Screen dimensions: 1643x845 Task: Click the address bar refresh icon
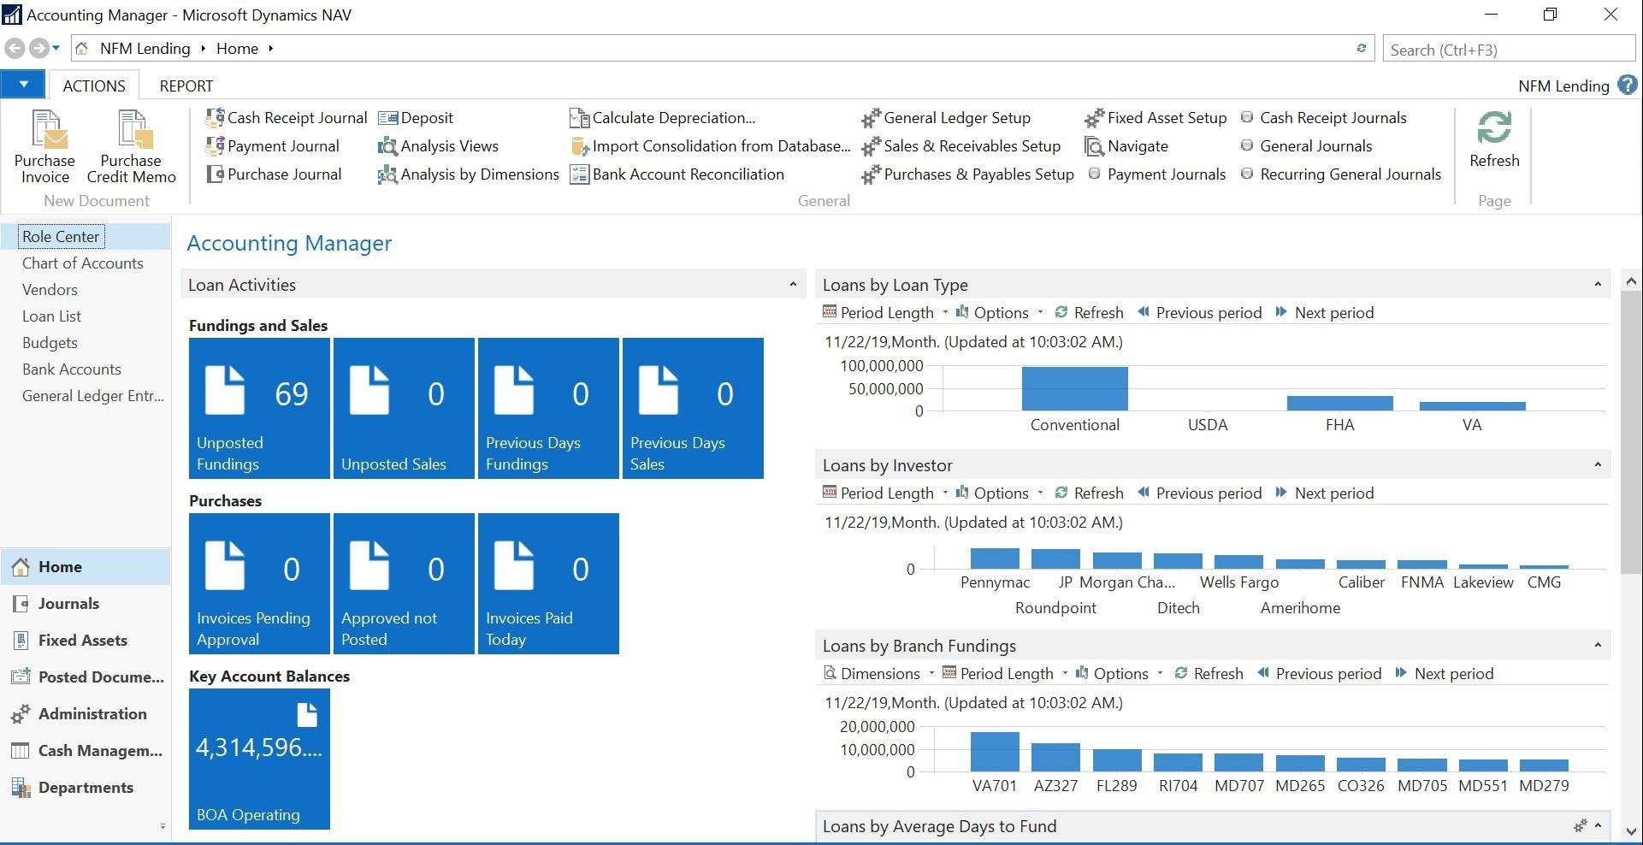tap(1362, 48)
